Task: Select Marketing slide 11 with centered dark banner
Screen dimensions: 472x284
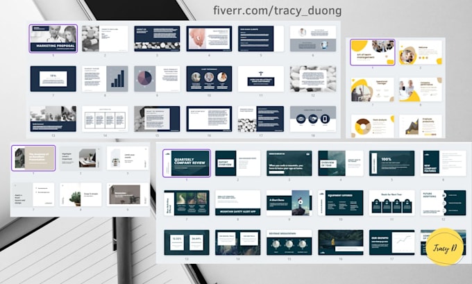Action: (x=261, y=78)
